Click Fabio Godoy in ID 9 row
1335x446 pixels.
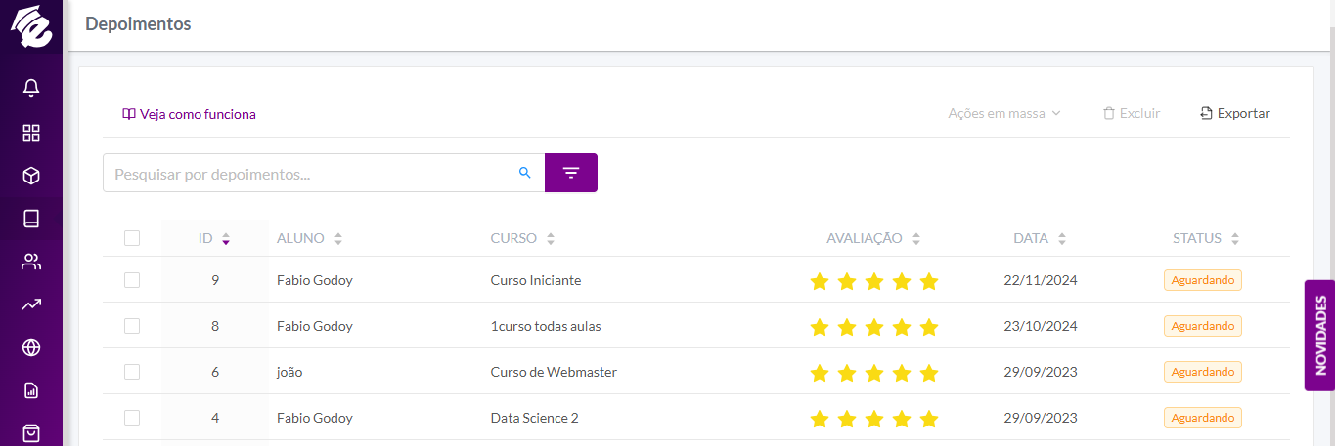coord(315,280)
